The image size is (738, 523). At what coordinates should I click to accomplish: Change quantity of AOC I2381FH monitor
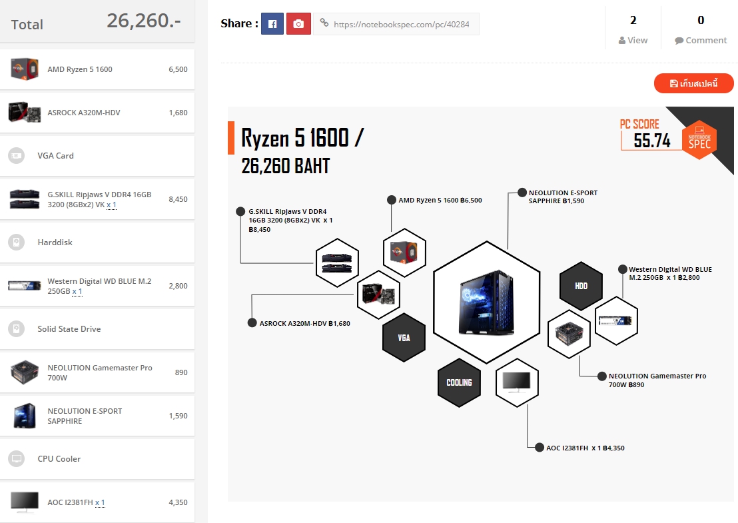(x=101, y=502)
